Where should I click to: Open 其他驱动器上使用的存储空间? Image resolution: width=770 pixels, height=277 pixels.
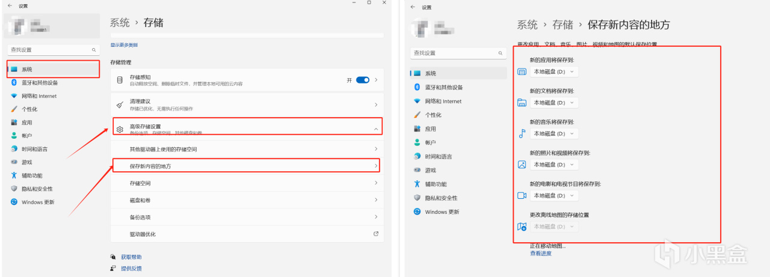(x=247, y=148)
